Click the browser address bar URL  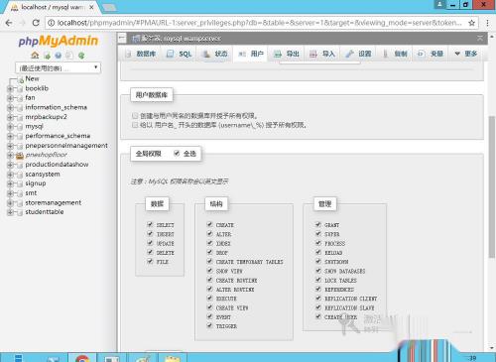pyautogui.click(x=260, y=23)
